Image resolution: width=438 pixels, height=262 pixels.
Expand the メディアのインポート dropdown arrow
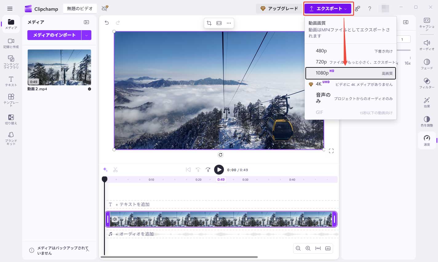click(86, 35)
